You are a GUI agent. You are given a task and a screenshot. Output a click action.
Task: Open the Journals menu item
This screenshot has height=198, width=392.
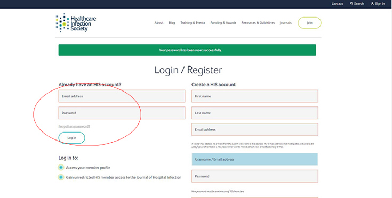pyautogui.click(x=286, y=23)
